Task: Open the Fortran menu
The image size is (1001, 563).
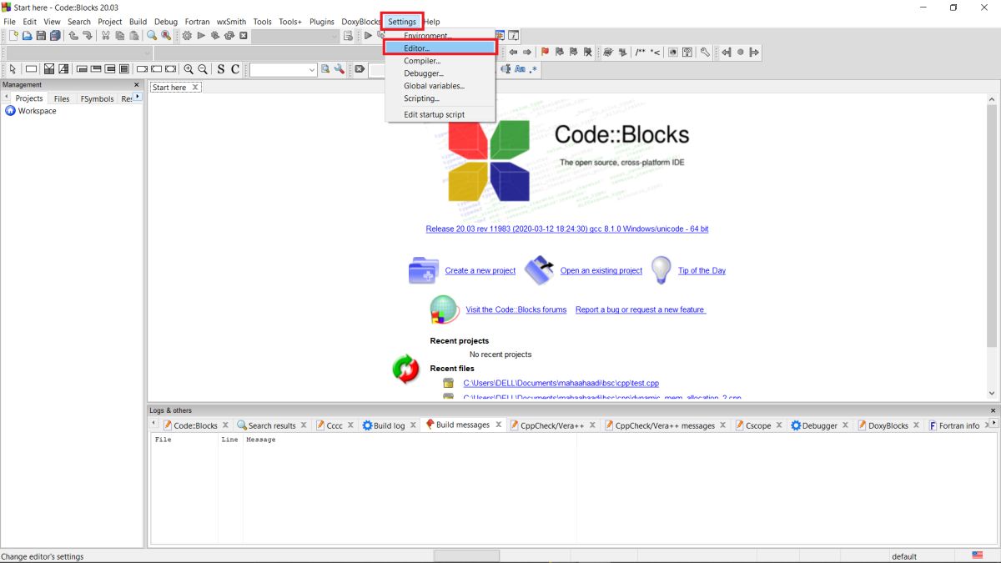Action: coord(198,22)
